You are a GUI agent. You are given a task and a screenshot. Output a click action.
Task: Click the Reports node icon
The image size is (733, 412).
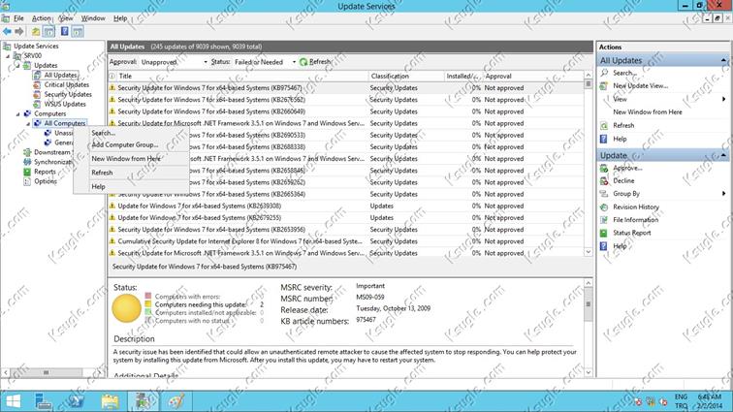(27, 172)
